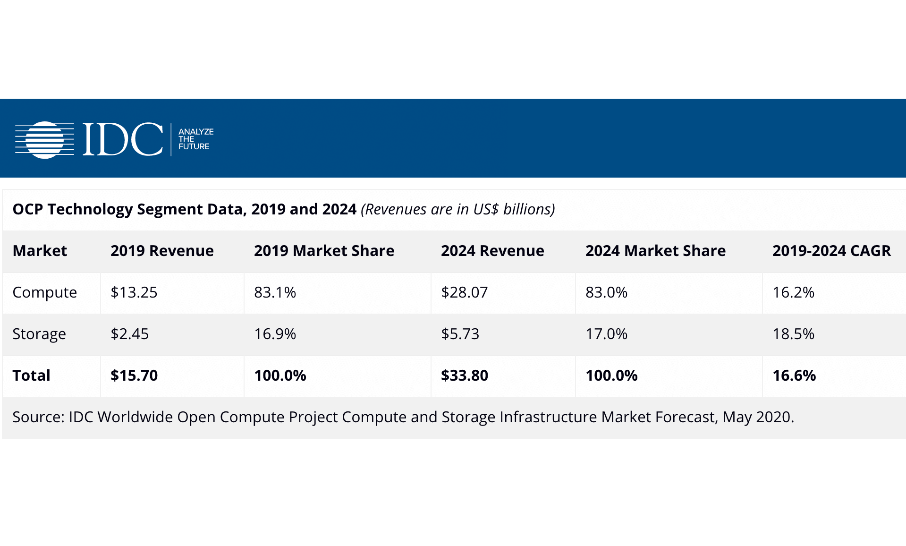Viewport: 906px width, 546px height.
Task: Click the large IDC wordmark text
Action: pyautogui.click(x=122, y=139)
